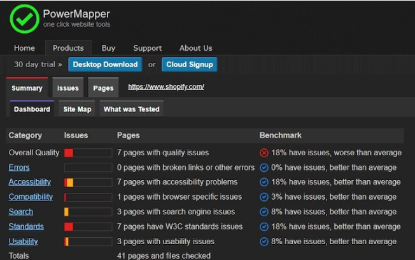Open the Products menu
This screenshot has width=415, height=260.
[x=68, y=48]
